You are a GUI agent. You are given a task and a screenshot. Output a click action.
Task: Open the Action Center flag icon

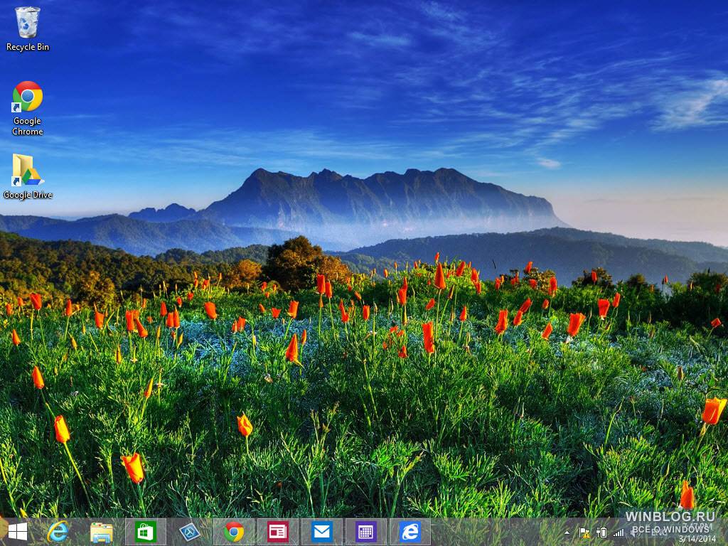click(x=584, y=533)
